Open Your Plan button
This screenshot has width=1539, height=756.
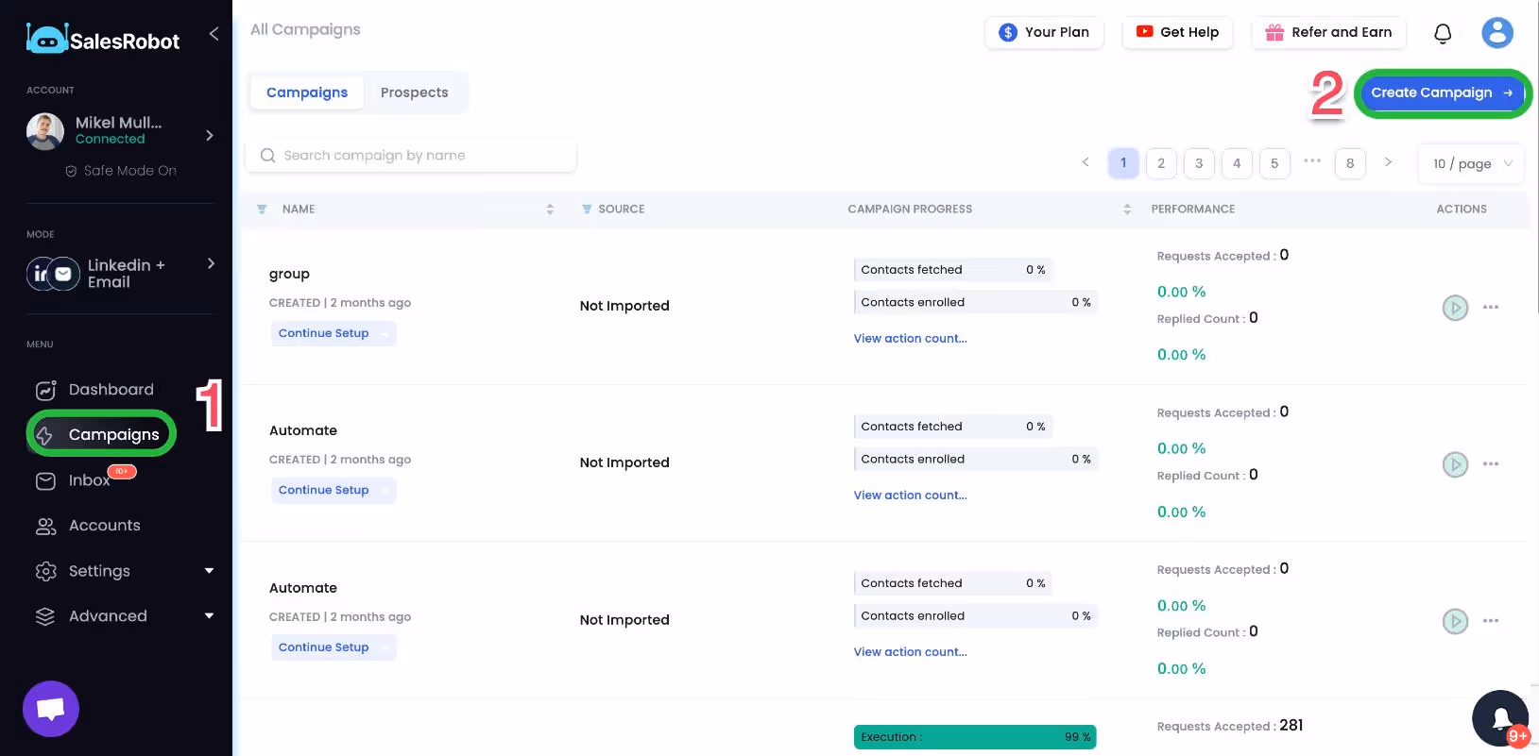[1044, 32]
